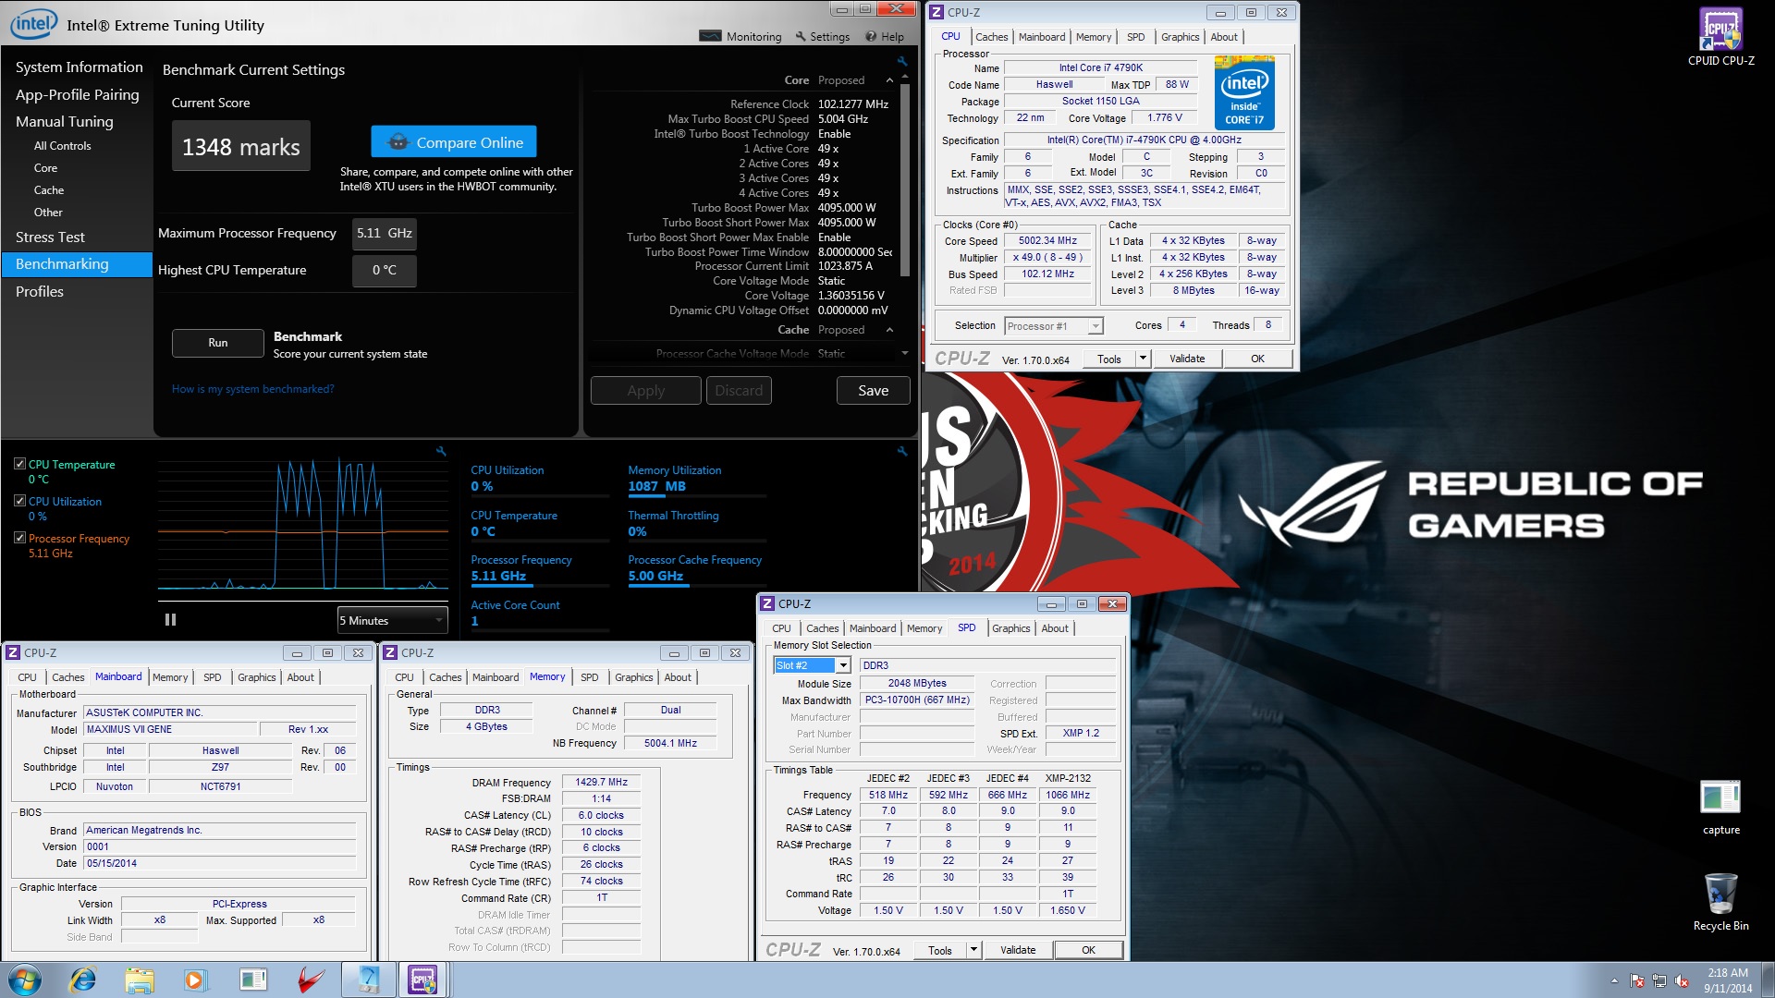Open the 5 Minutes time range dropdown
The height and width of the screenshot is (998, 1775).
pyautogui.click(x=393, y=620)
